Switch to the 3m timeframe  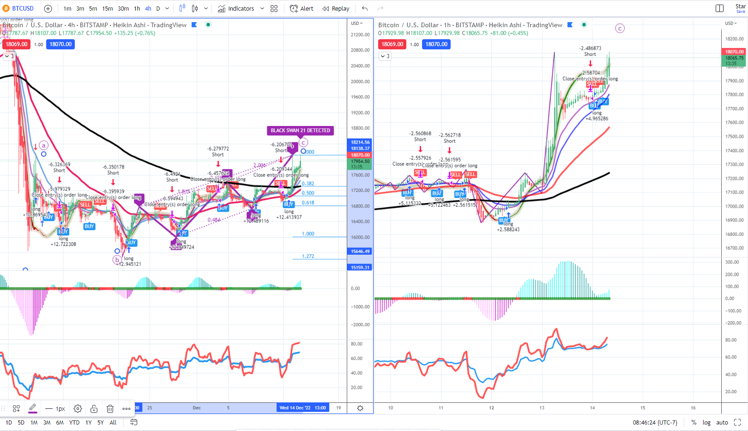pos(80,8)
